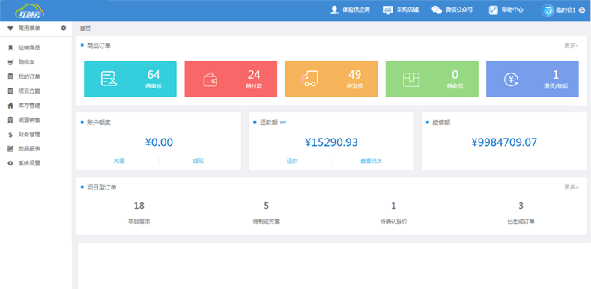Image resolution: width=591 pixels, height=289 pixels.
Task: Expand the user account dropdown arrow
Action: pyautogui.click(x=582, y=10)
